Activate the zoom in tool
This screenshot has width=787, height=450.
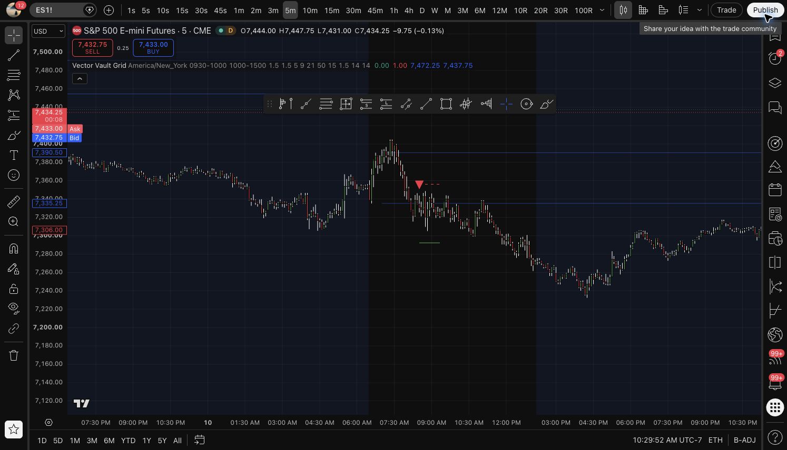tap(14, 221)
